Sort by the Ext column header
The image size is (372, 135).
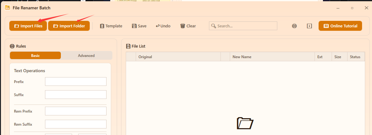click(323, 57)
